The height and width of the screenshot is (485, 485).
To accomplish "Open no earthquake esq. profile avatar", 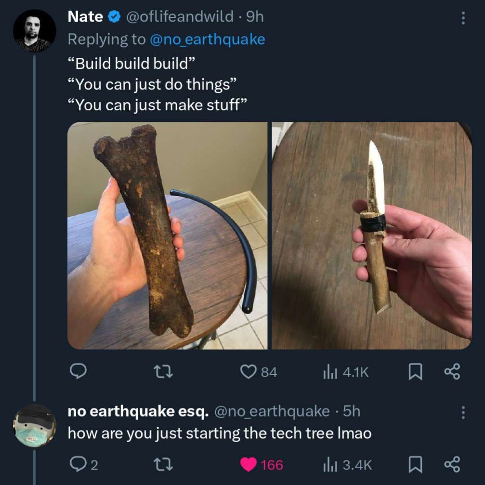I will point(34,425).
